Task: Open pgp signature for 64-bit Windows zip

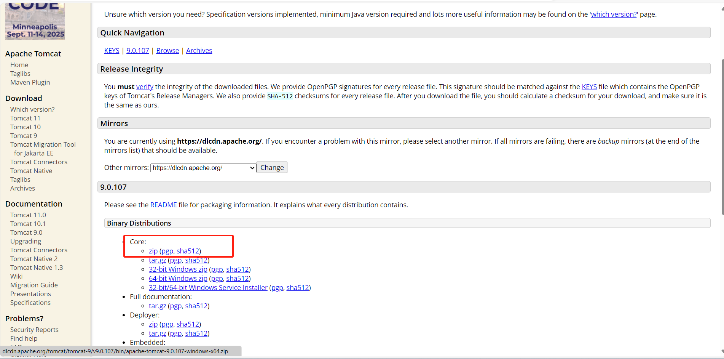Action: tap(217, 278)
